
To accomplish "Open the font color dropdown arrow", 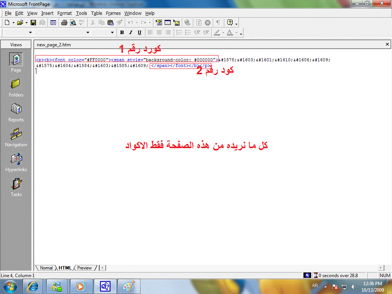I will coord(236,33).
